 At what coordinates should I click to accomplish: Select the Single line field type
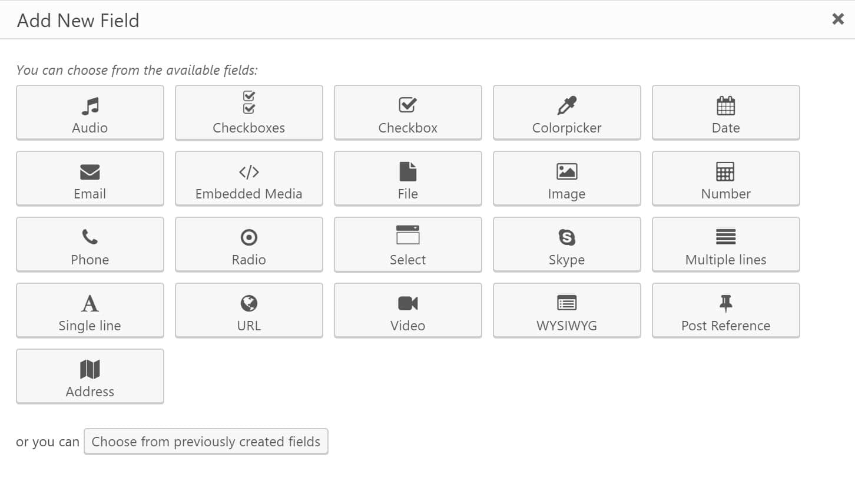[x=90, y=310]
